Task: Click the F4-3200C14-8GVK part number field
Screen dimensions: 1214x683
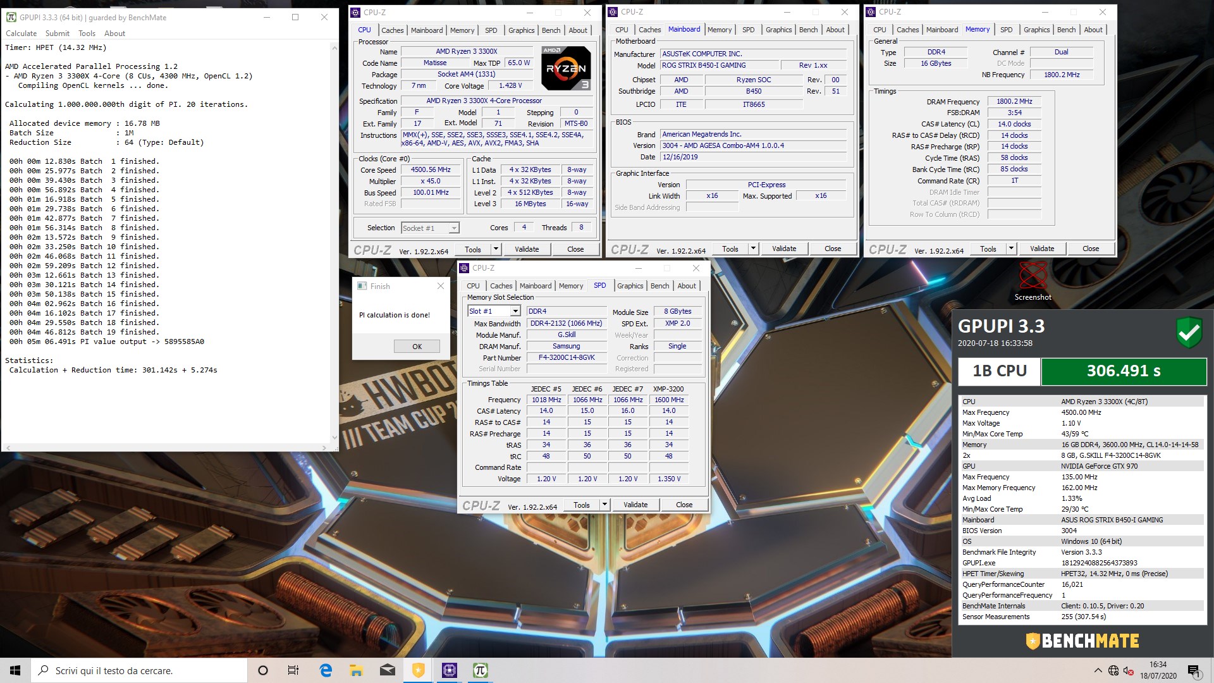Action: (566, 357)
